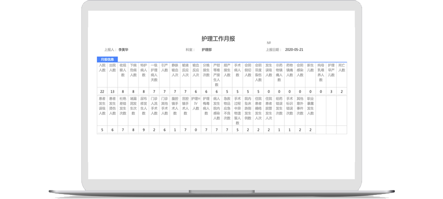443x199 pixels.
Task: Click the 护理早产儿数 value cell showing 3
Action: 331,92
